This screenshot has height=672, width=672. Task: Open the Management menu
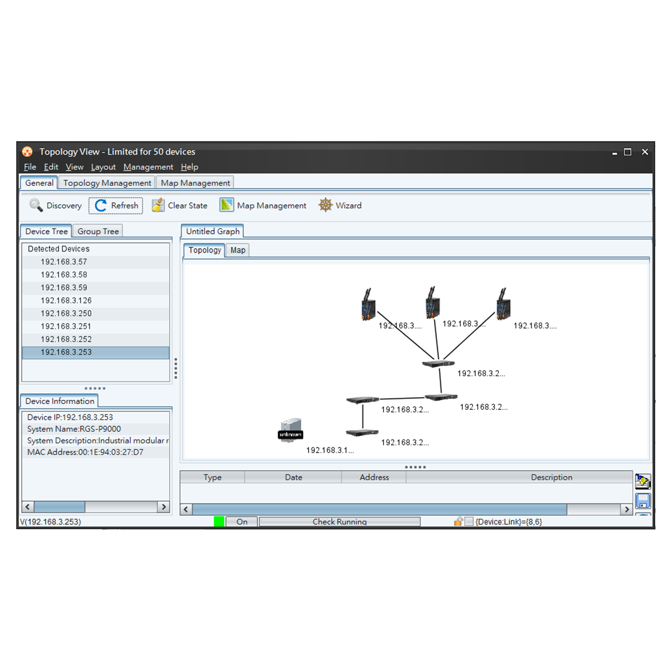click(148, 167)
